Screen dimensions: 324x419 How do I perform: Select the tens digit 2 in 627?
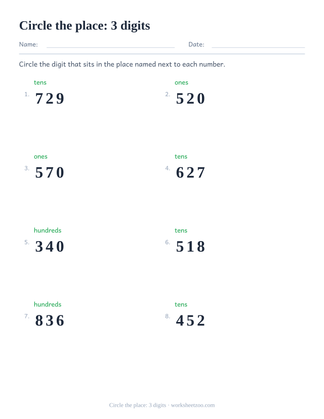[x=190, y=173]
